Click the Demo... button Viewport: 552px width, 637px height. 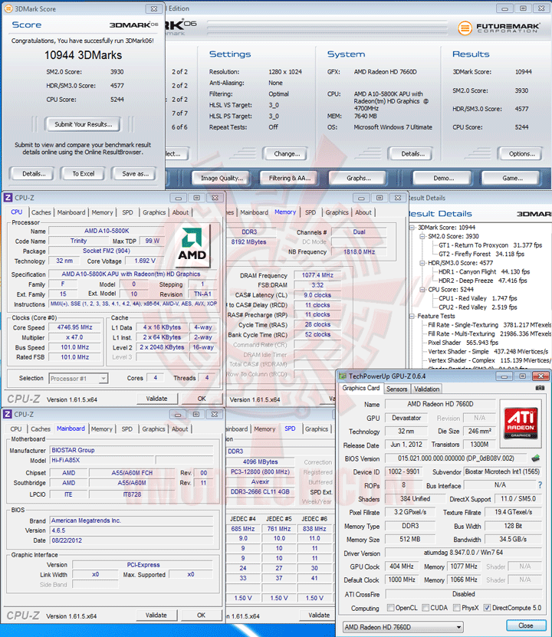[x=443, y=178]
